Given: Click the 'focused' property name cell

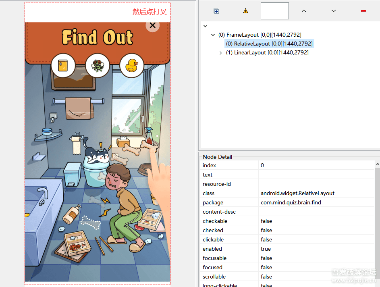Looking at the screenshot, I should [x=229, y=267].
